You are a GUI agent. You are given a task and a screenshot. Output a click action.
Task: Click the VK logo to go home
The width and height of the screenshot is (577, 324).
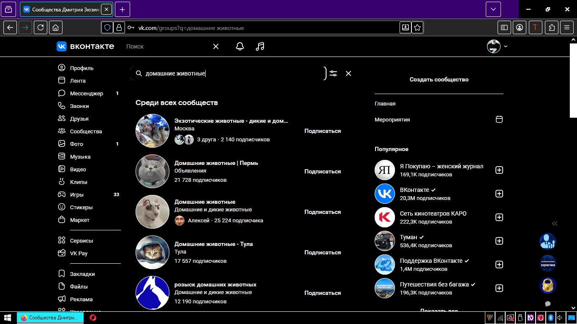(x=62, y=46)
